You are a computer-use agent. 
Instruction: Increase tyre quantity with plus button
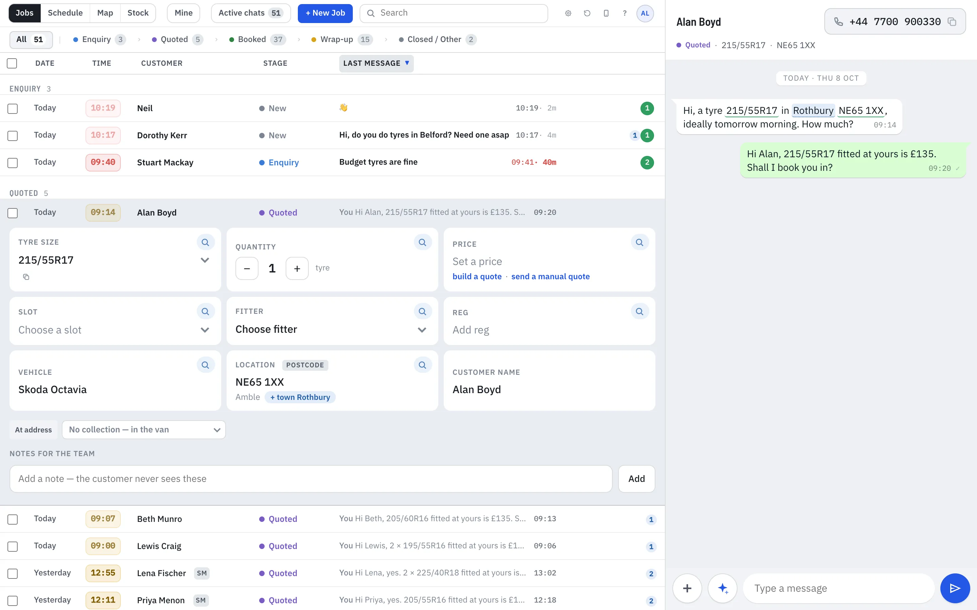(297, 268)
